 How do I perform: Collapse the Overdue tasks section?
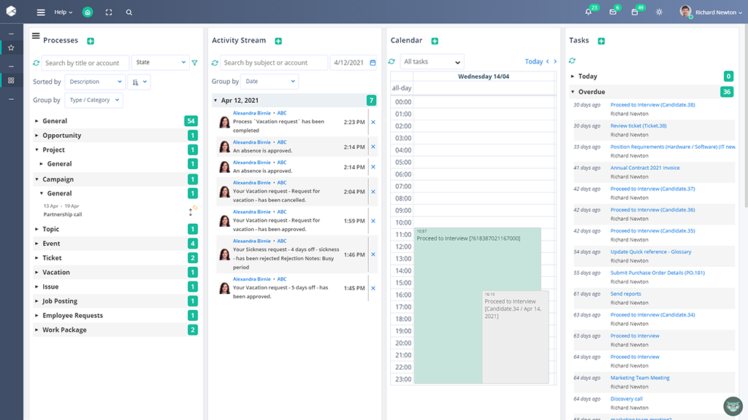[573, 92]
